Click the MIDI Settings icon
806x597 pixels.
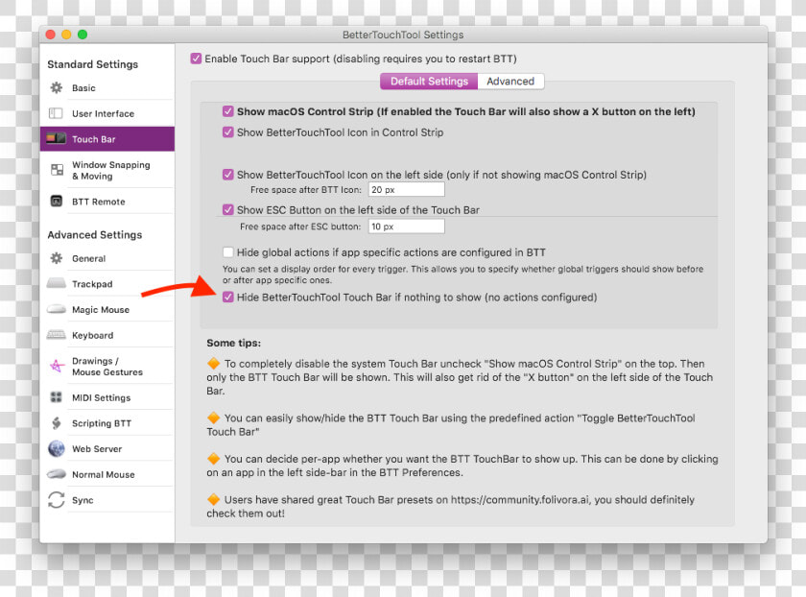click(x=57, y=397)
